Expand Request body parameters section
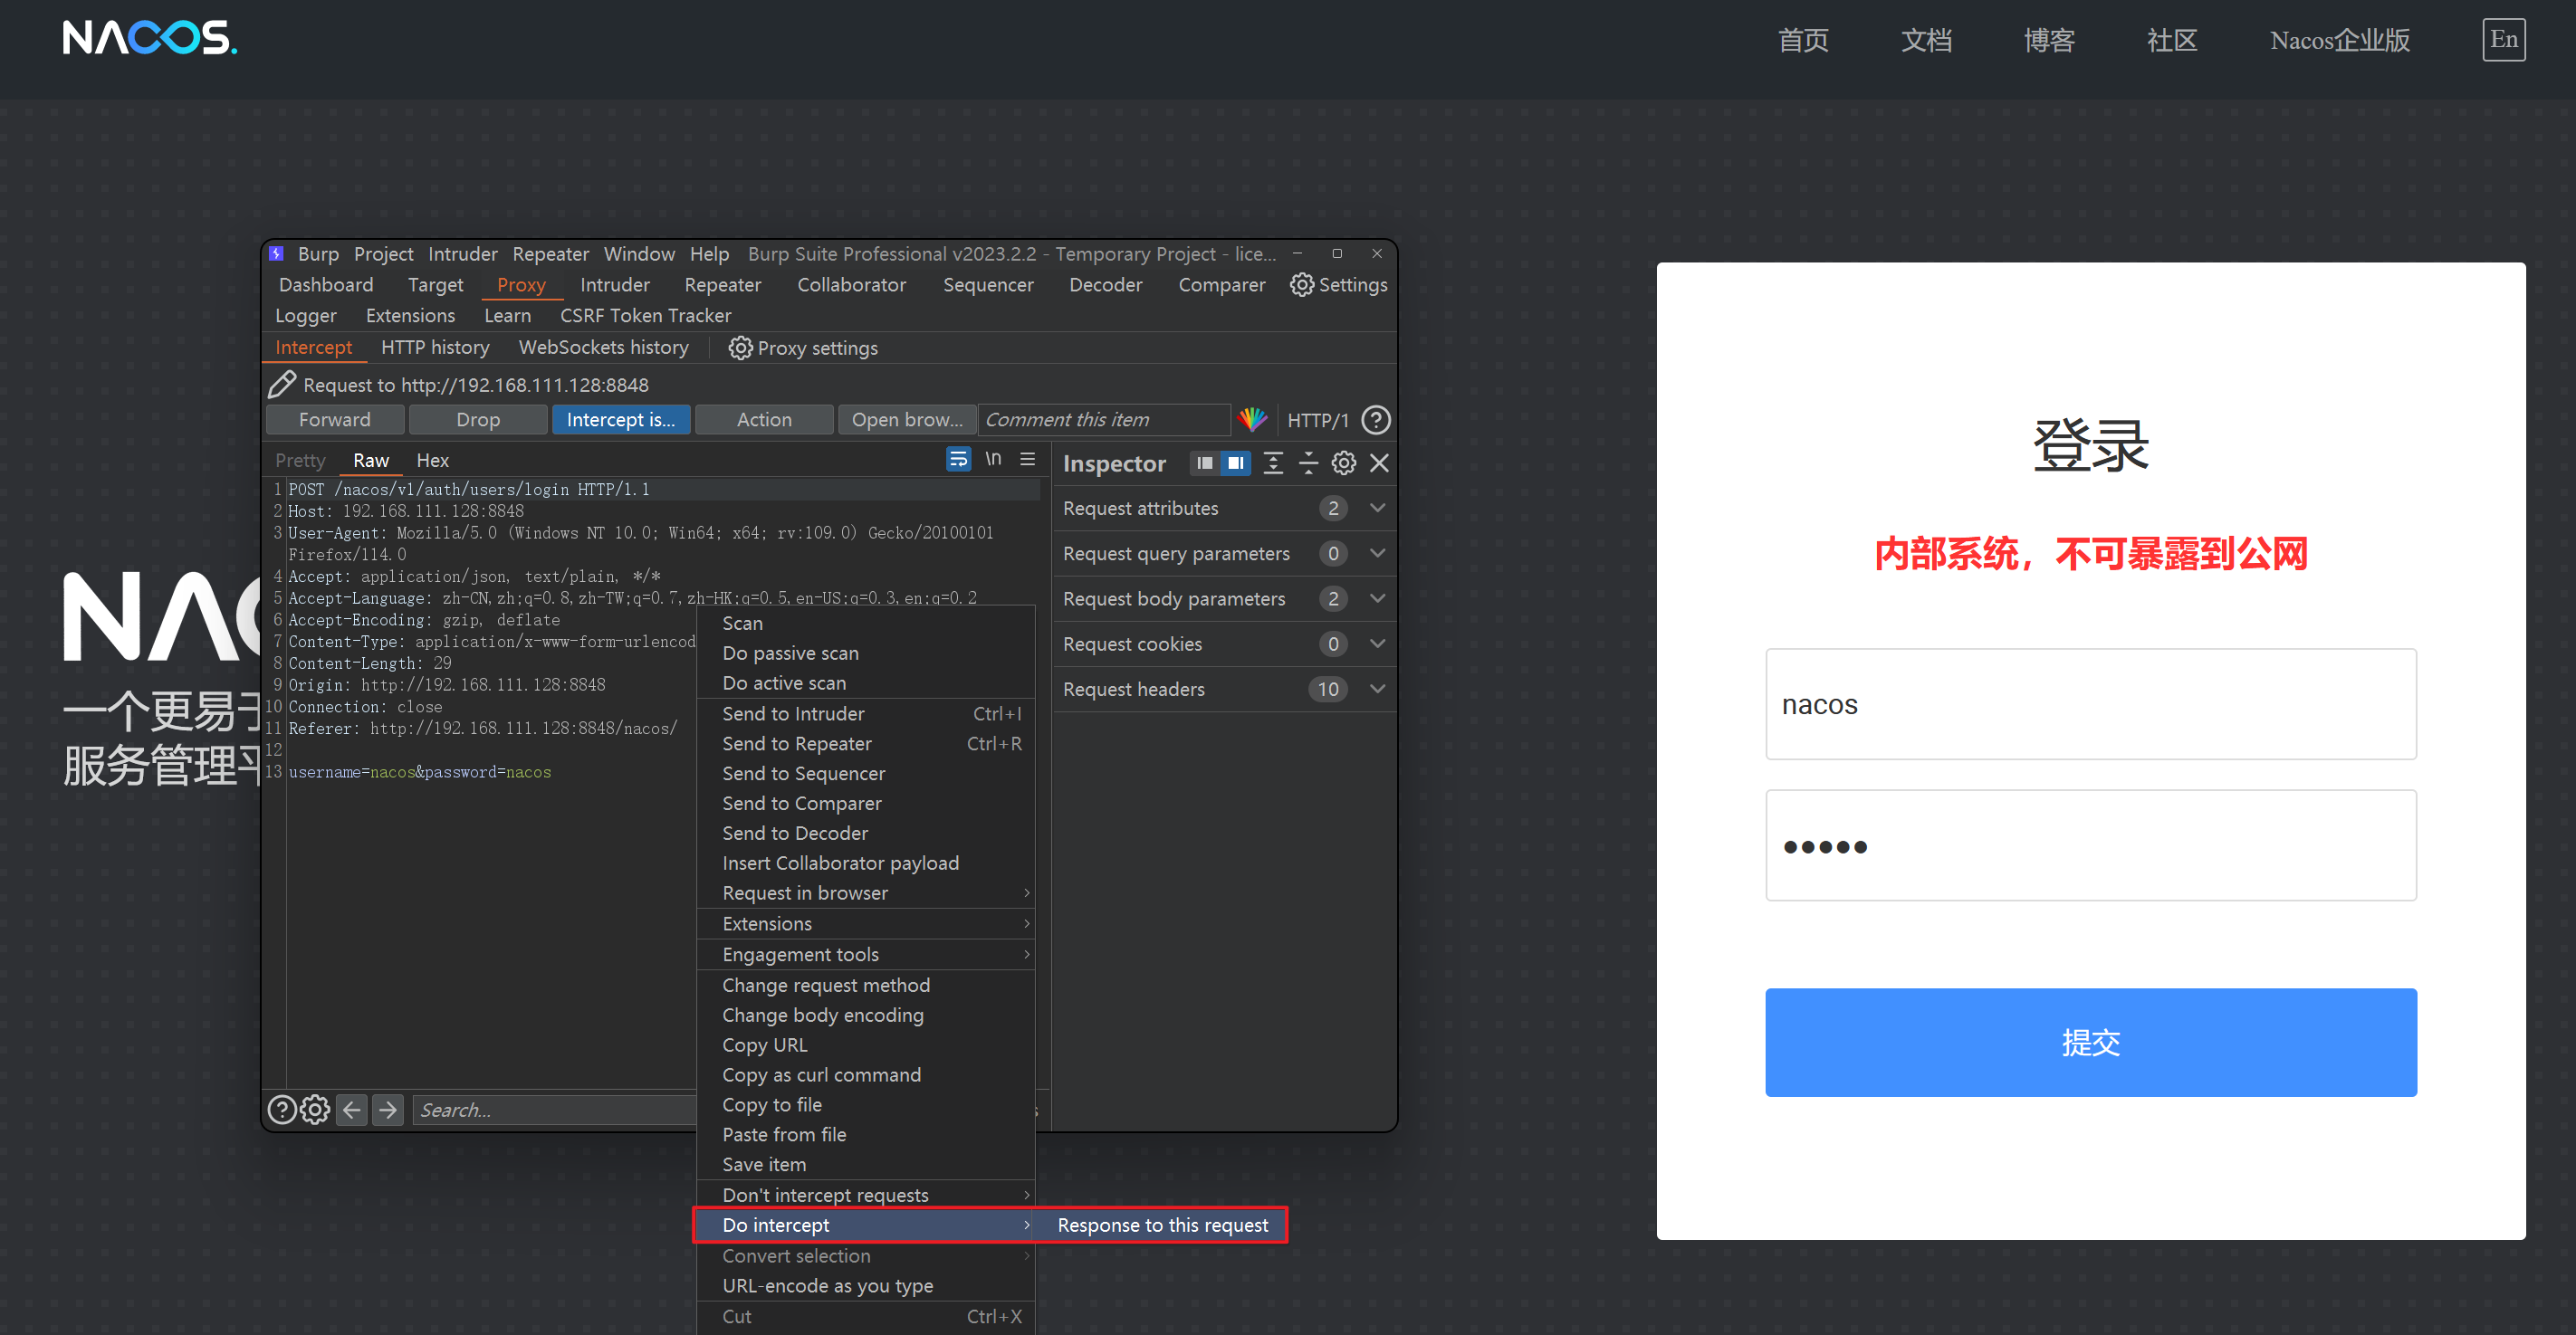Screen dimensions: 2576x1335 point(1377,598)
